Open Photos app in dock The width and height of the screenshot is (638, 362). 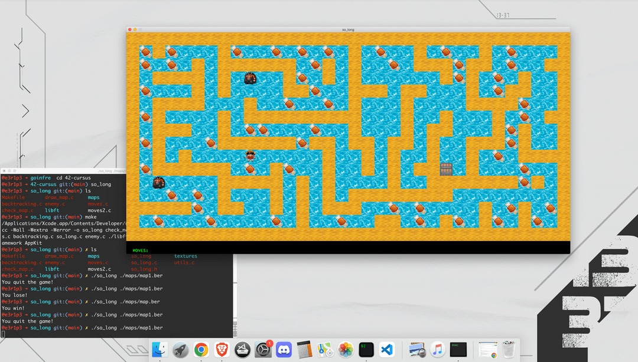tap(346, 350)
